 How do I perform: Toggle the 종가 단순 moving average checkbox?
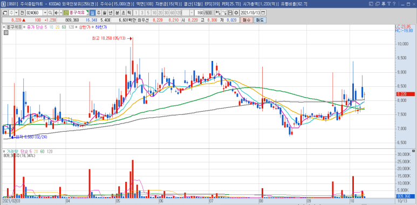pos(24,27)
